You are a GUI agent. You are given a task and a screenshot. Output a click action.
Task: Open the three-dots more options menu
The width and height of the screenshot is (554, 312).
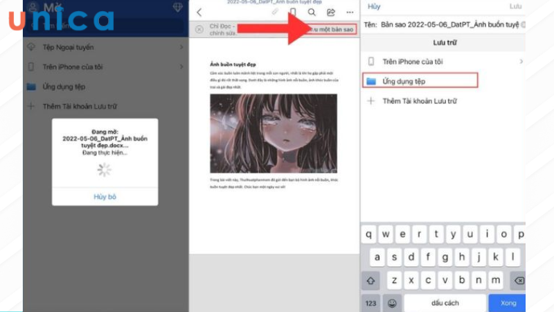tap(350, 12)
